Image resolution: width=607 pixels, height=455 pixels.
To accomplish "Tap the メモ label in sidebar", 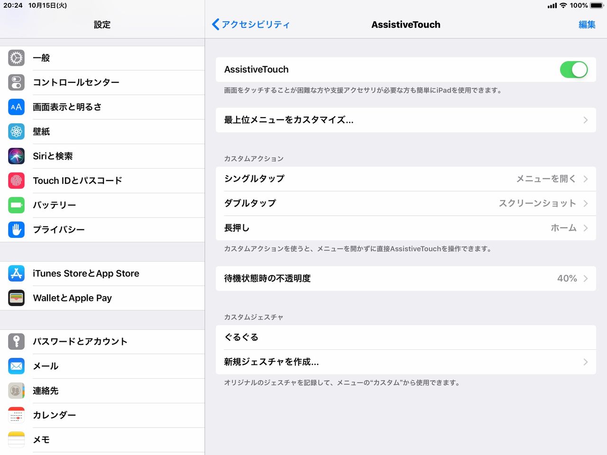I will click(x=41, y=440).
